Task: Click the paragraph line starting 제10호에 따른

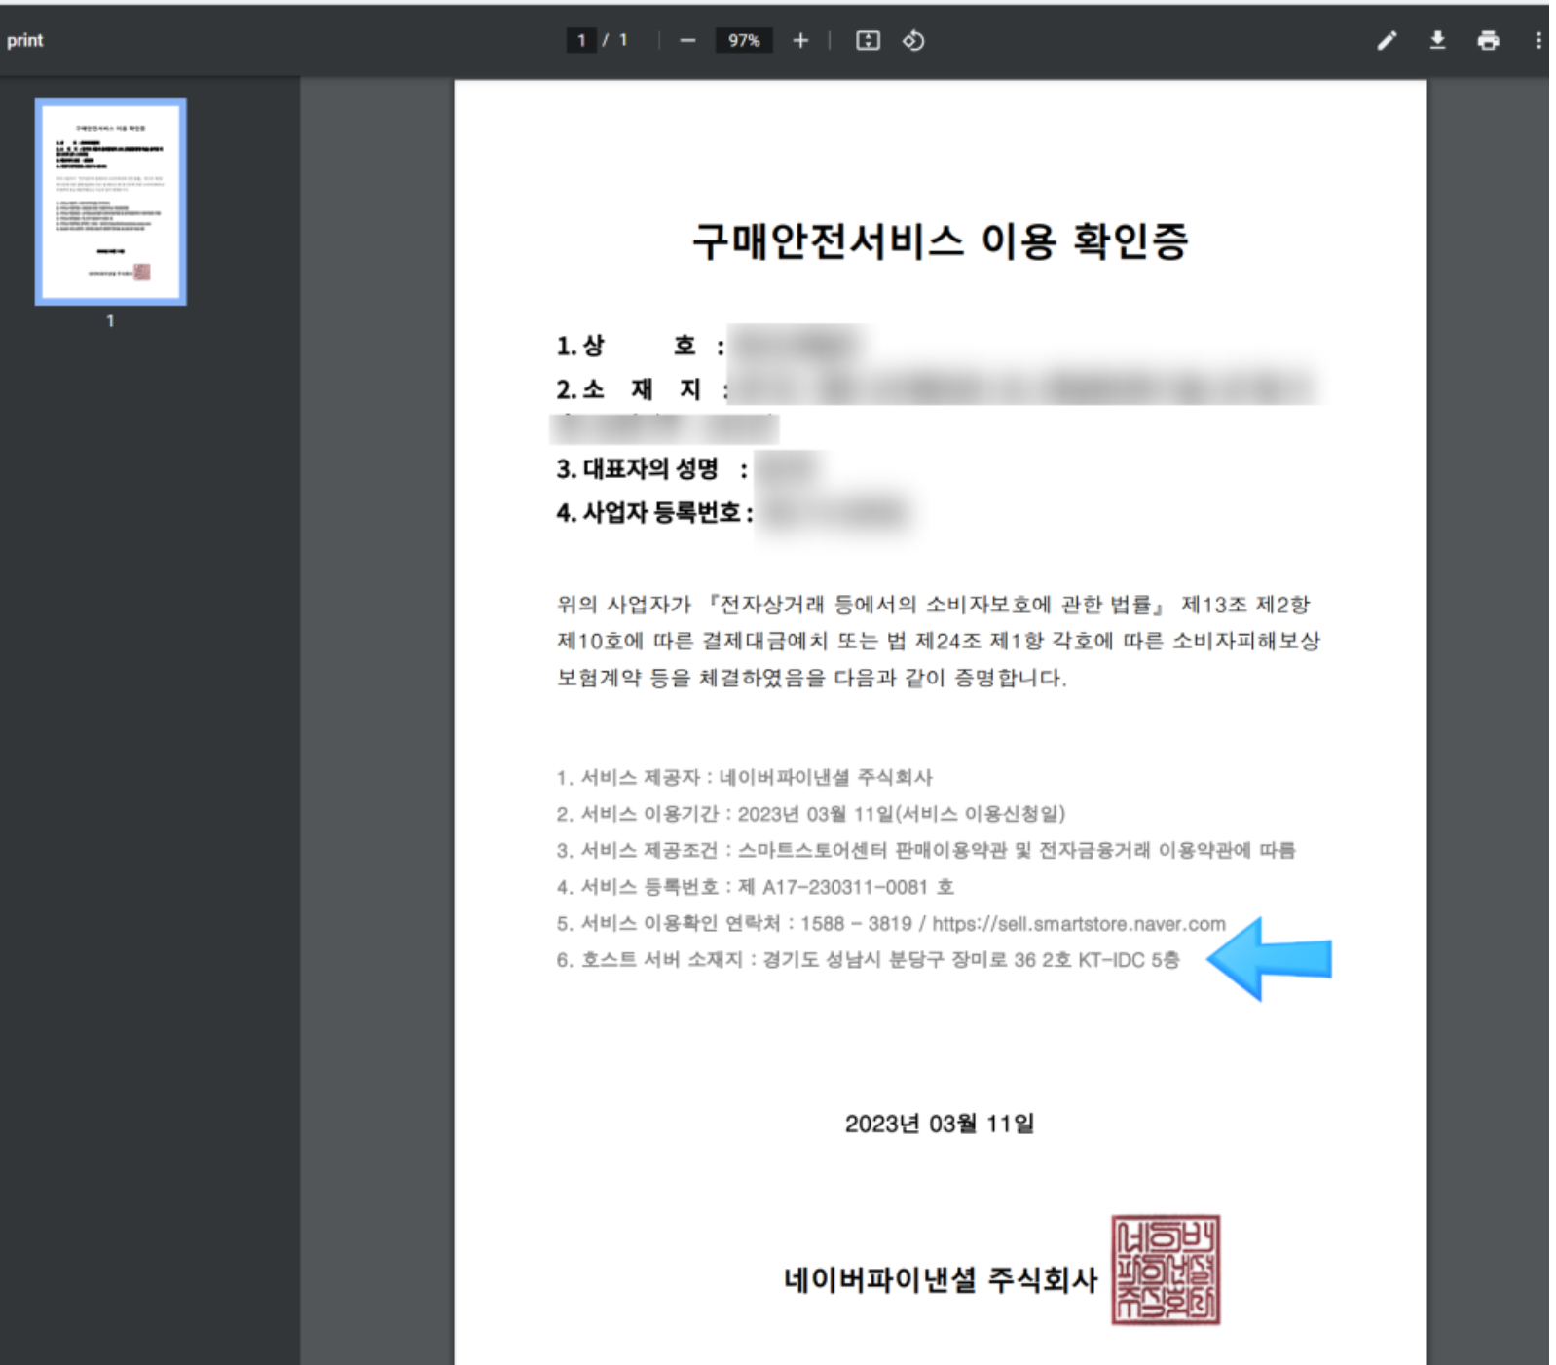Action: 939,641
